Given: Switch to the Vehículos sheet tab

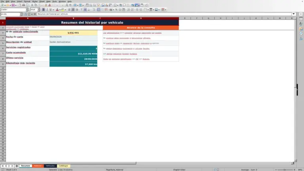Looking at the screenshot, I should [50, 166].
